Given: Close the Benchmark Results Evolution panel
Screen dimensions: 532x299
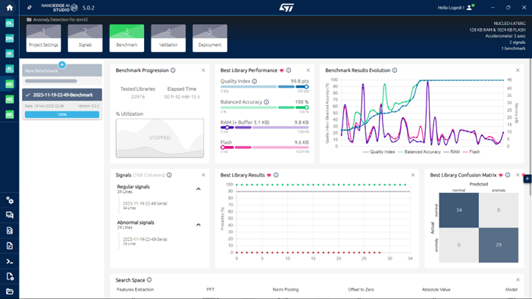Looking at the screenshot, I should (x=518, y=70).
